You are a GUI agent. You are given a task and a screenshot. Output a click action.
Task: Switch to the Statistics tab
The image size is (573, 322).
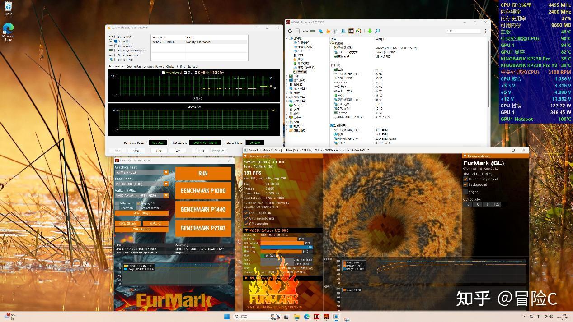pos(193,66)
